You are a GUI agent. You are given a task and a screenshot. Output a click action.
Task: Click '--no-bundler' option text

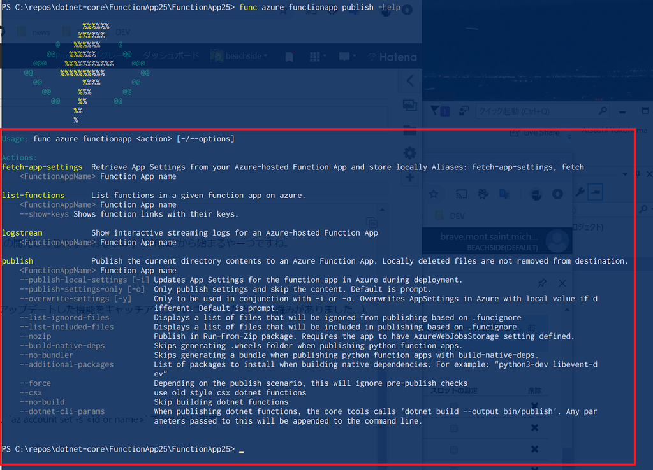click(x=46, y=355)
